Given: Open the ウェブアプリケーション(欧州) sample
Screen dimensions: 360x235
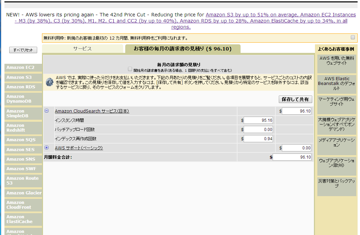Looking at the screenshot, I should [x=336, y=166].
